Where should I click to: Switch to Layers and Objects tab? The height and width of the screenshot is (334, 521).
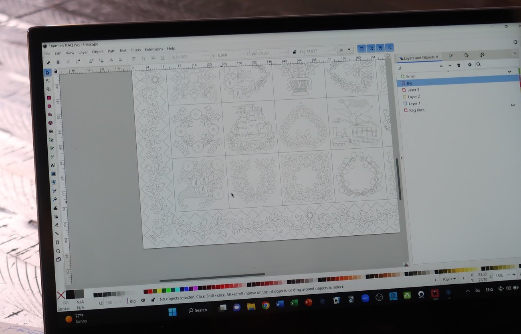(419, 58)
